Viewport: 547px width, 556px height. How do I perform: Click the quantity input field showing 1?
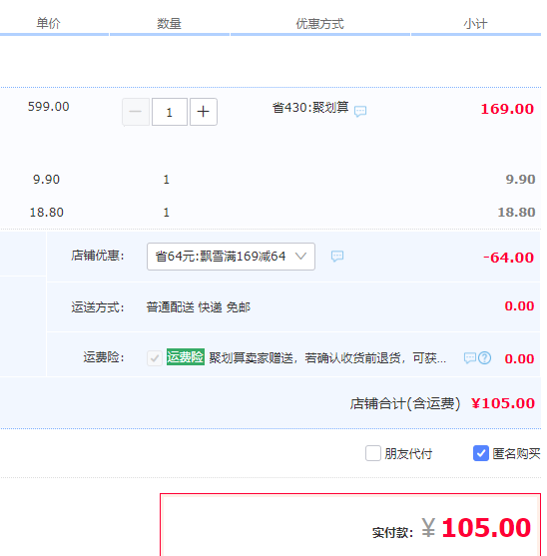170,112
